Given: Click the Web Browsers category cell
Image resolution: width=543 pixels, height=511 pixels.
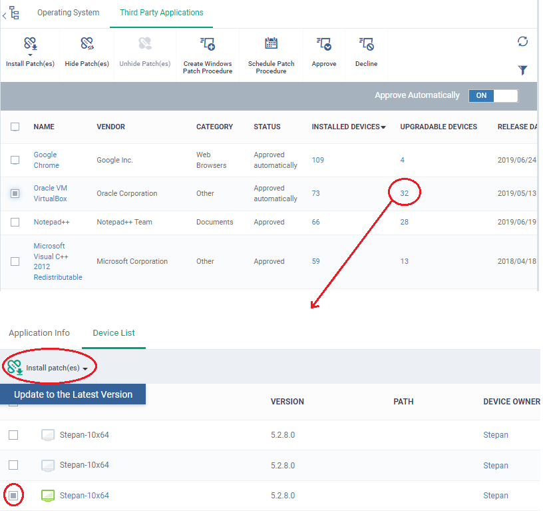Looking at the screenshot, I should tap(211, 160).
